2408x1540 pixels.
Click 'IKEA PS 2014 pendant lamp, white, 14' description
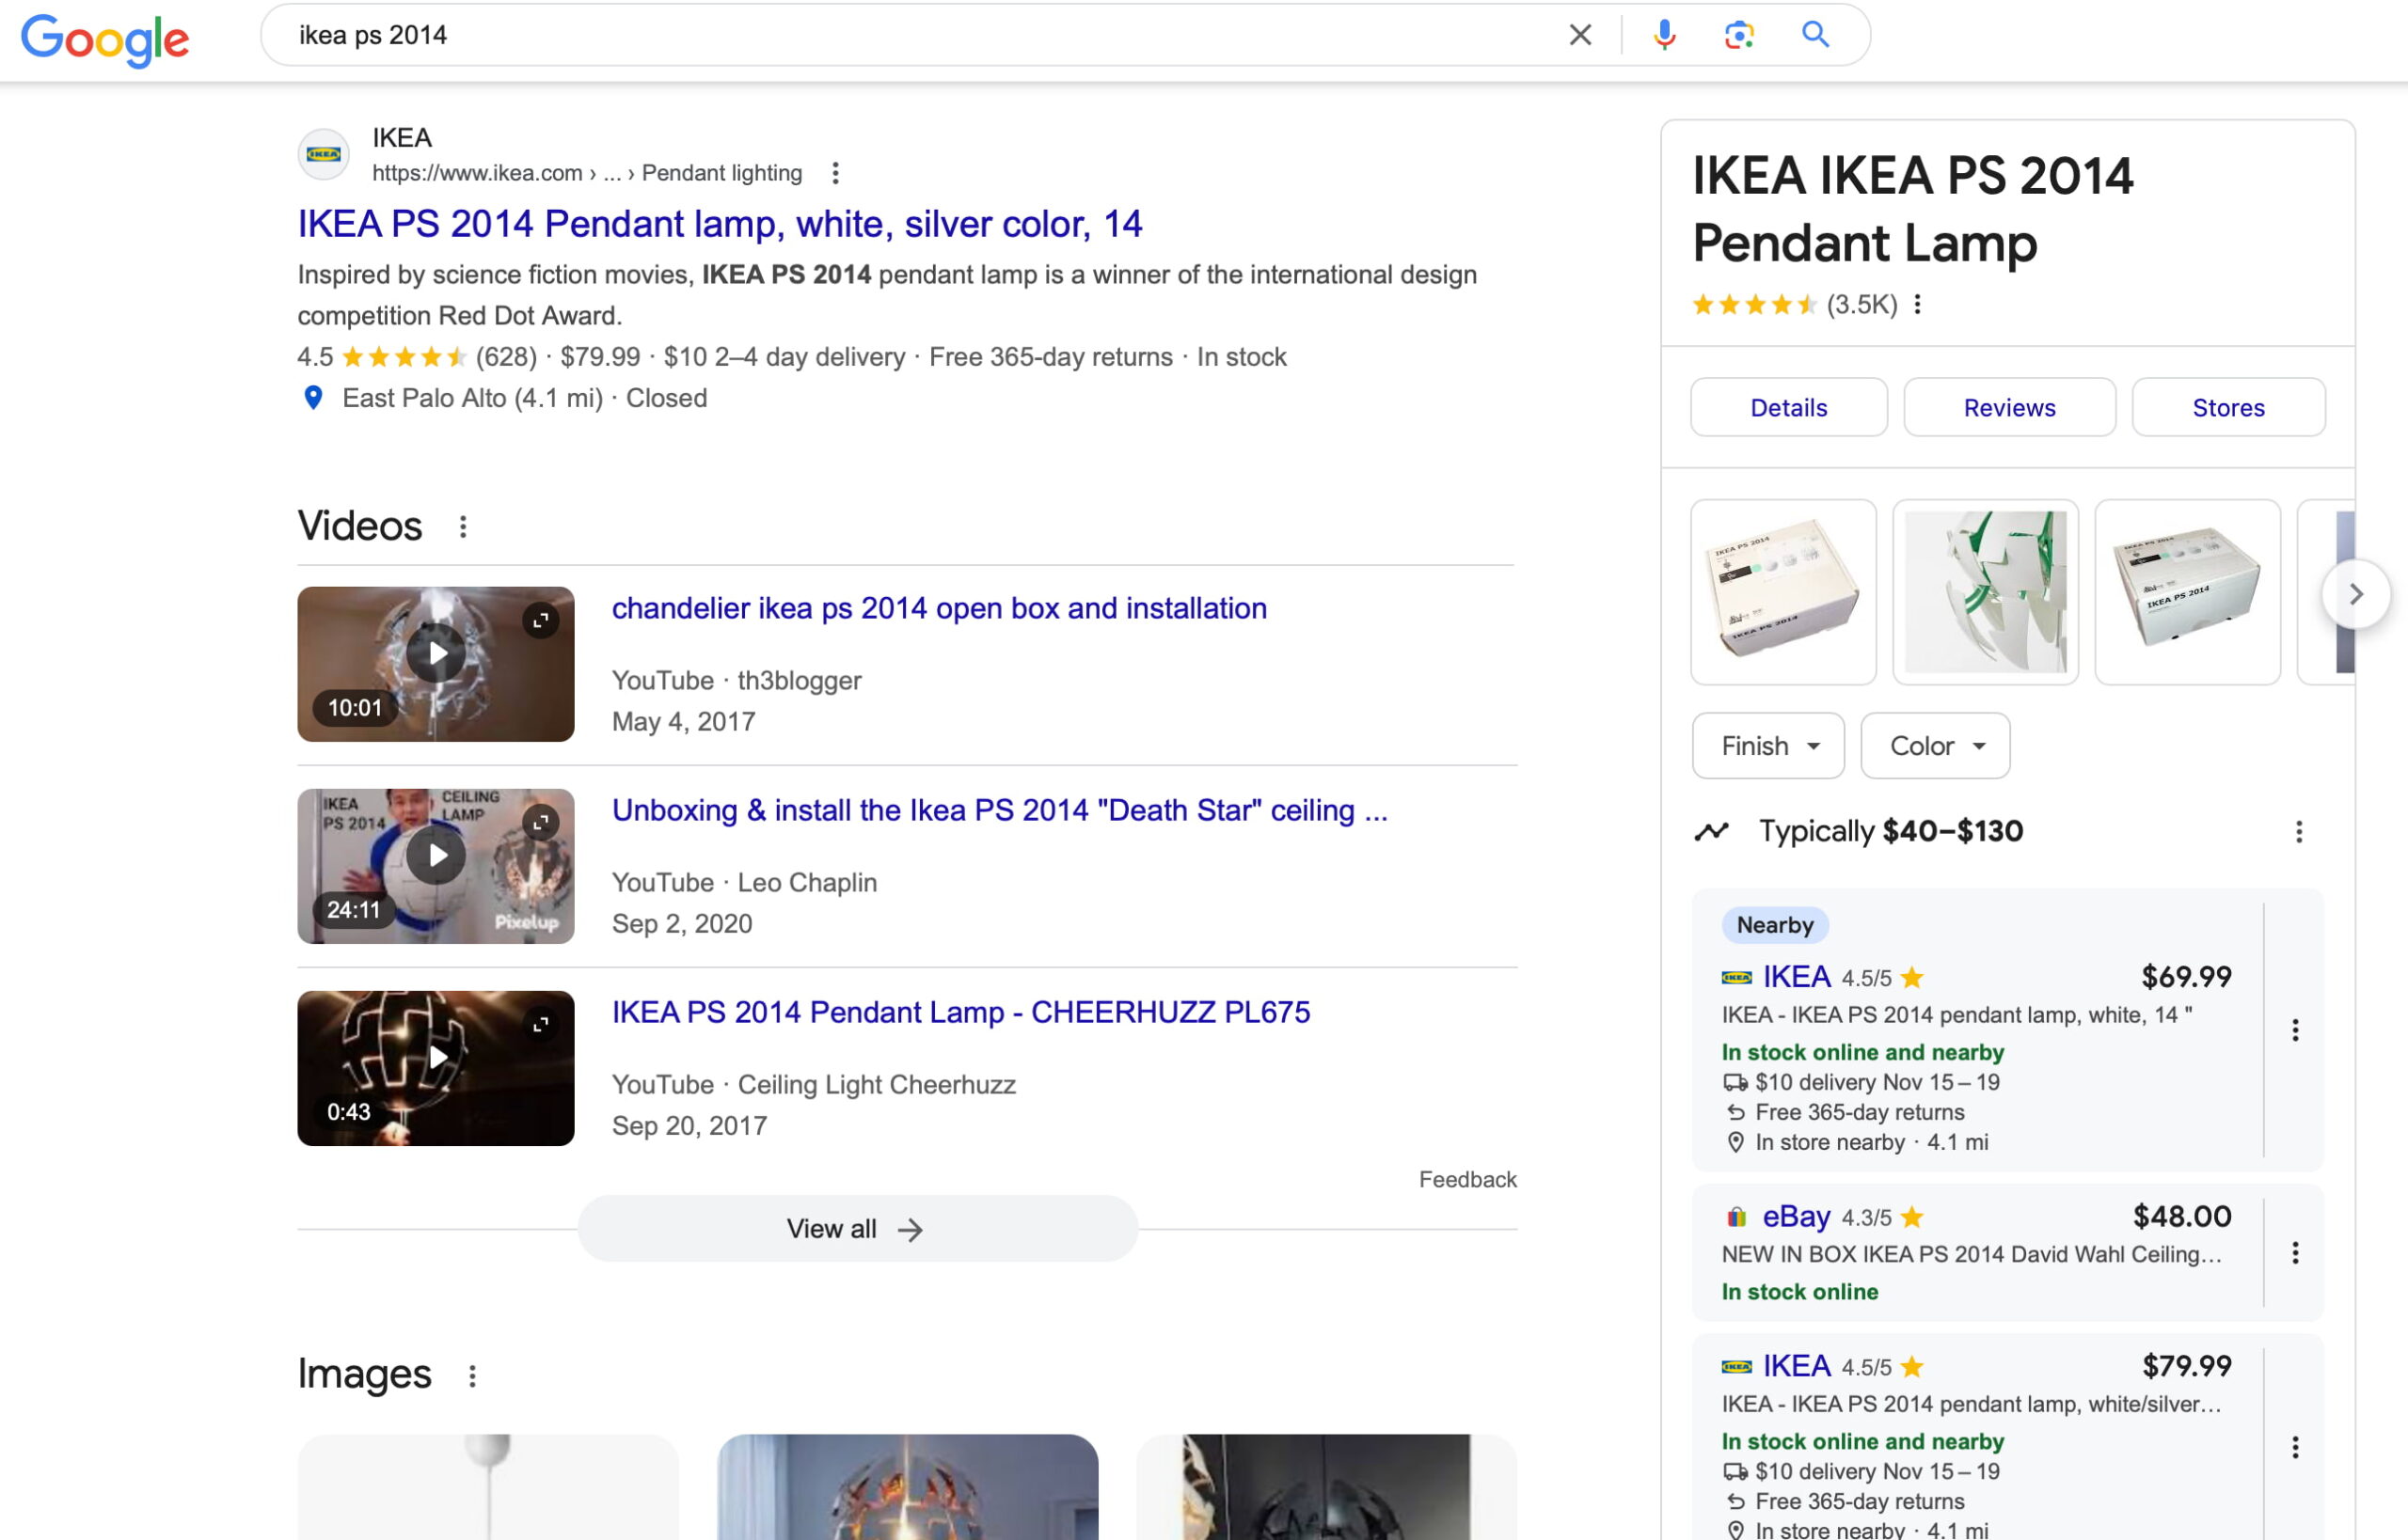coord(1956,1015)
